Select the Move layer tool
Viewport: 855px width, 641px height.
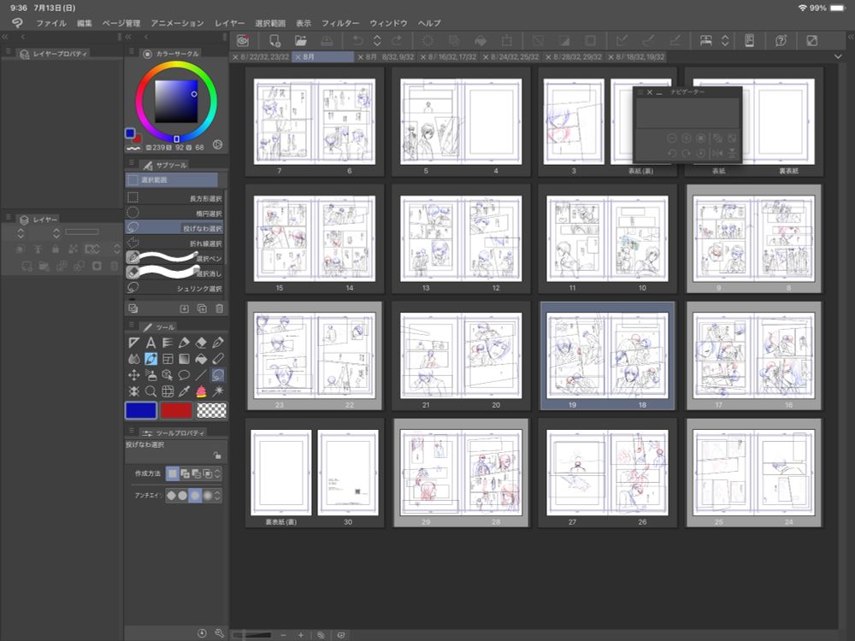133,375
